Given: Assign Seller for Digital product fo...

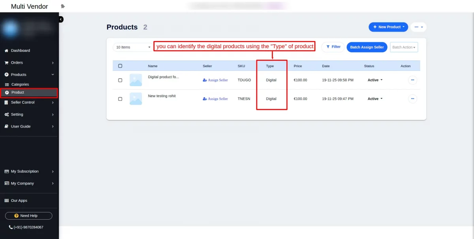Looking at the screenshot, I should pyautogui.click(x=215, y=80).
